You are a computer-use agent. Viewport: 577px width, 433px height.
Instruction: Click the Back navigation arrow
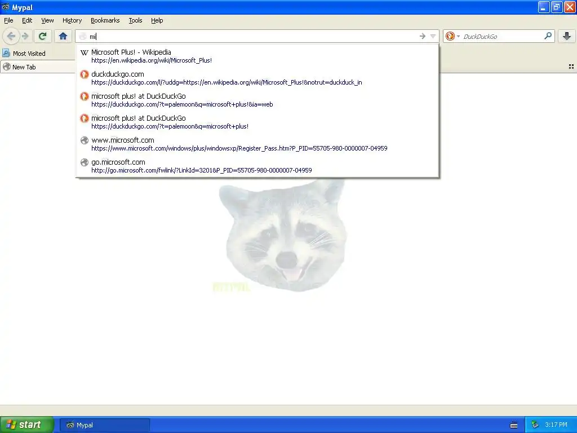coord(11,36)
